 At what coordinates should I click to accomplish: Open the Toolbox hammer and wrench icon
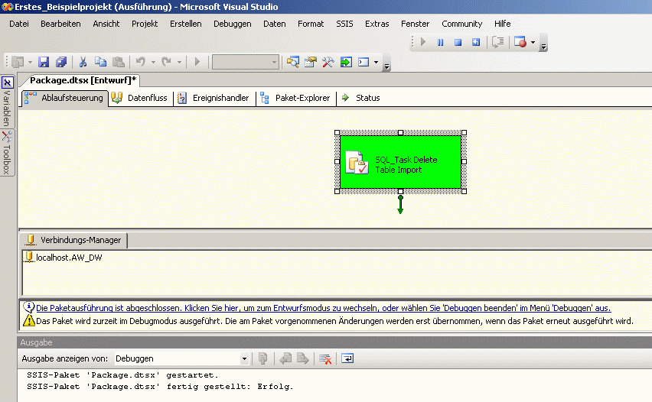click(x=328, y=63)
